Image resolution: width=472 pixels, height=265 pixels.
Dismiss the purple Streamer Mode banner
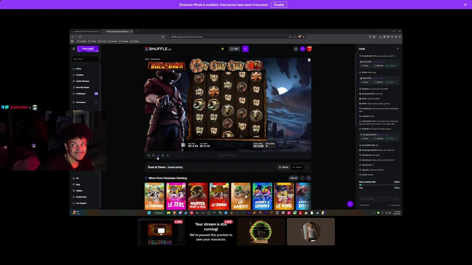pyautogui.click(x=465, y=5)
